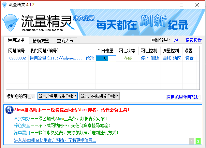Image resolution: width=206 pixels, height=148 pixels.
Task: Open the 精确流量 tab
Action: pyautogui.click(x=41, y=41)
